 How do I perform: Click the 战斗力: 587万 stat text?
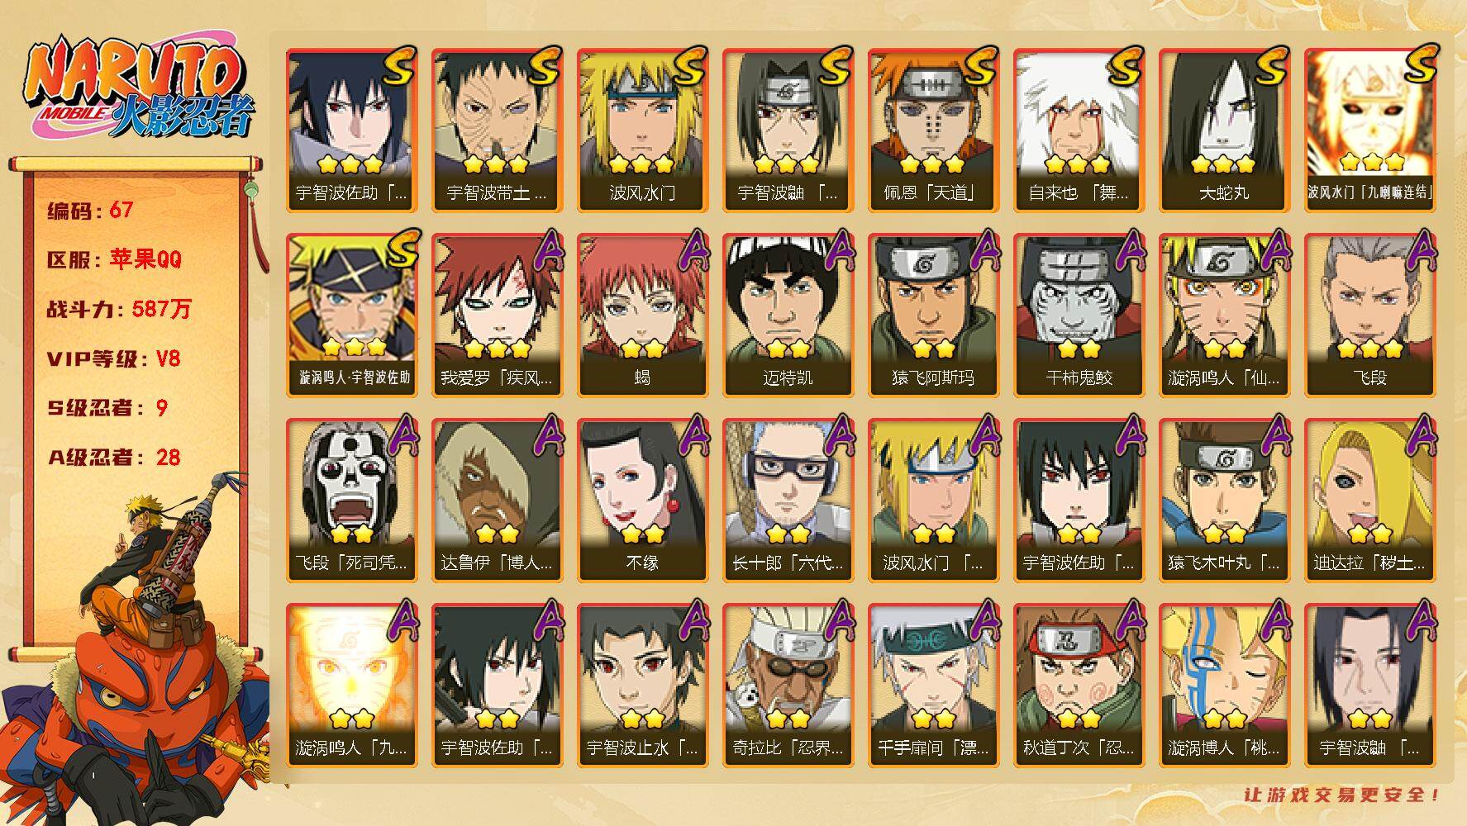[119, 309]
